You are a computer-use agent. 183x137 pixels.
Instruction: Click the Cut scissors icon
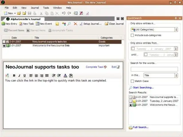tap(41, 13)
